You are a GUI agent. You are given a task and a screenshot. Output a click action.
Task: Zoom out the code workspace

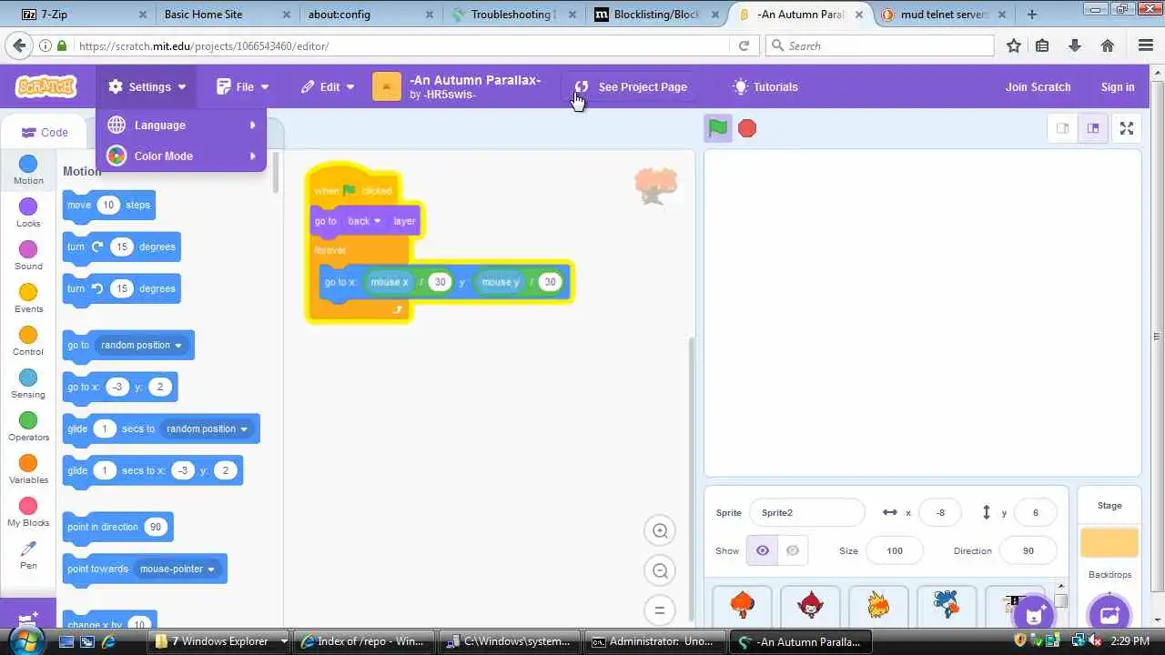[661, 570]
